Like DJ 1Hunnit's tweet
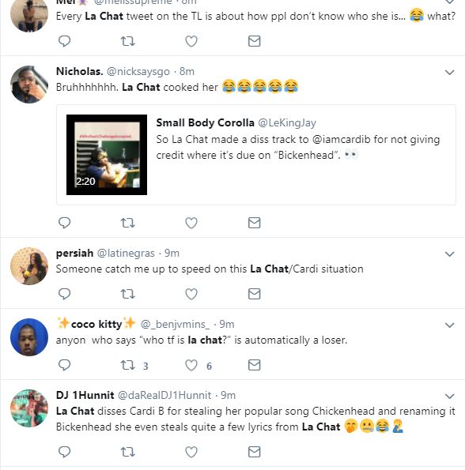 (x=191, y=452)
